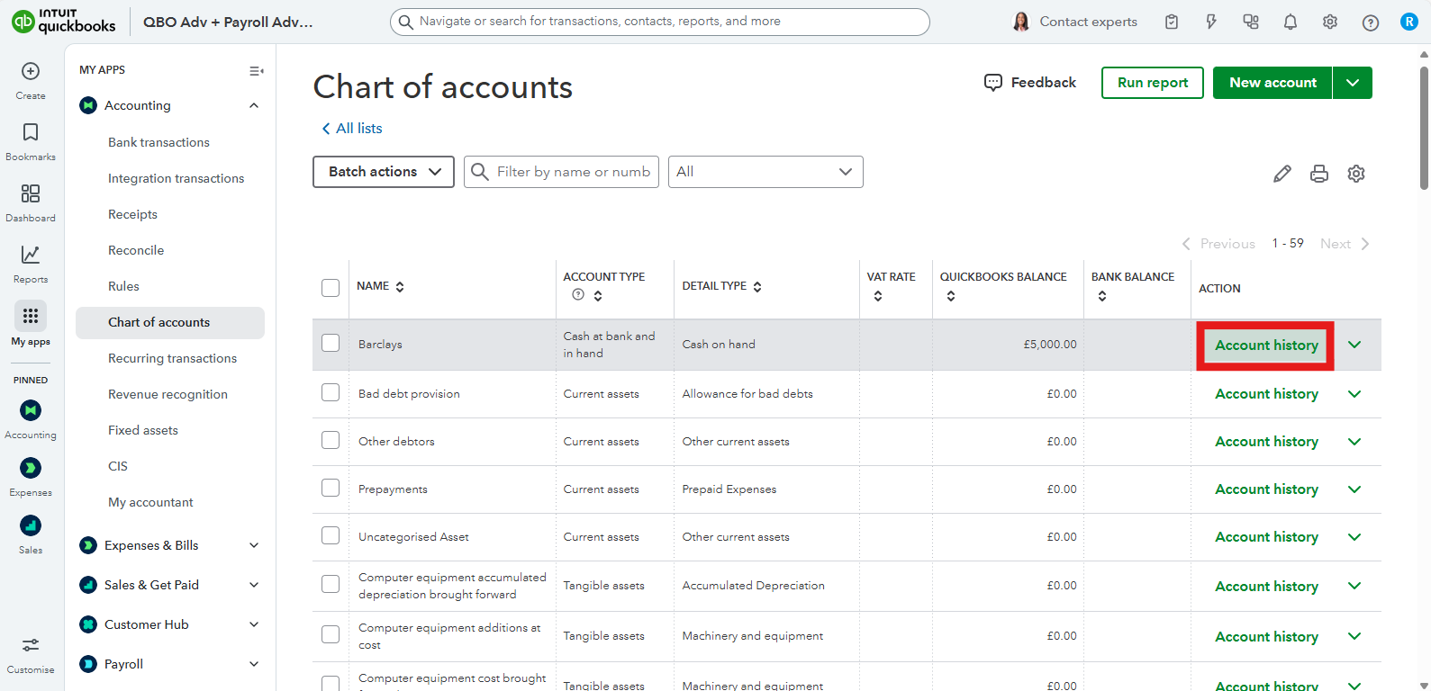Go back via All lists link
The image size is (1431, 691).
pos(352,129)
